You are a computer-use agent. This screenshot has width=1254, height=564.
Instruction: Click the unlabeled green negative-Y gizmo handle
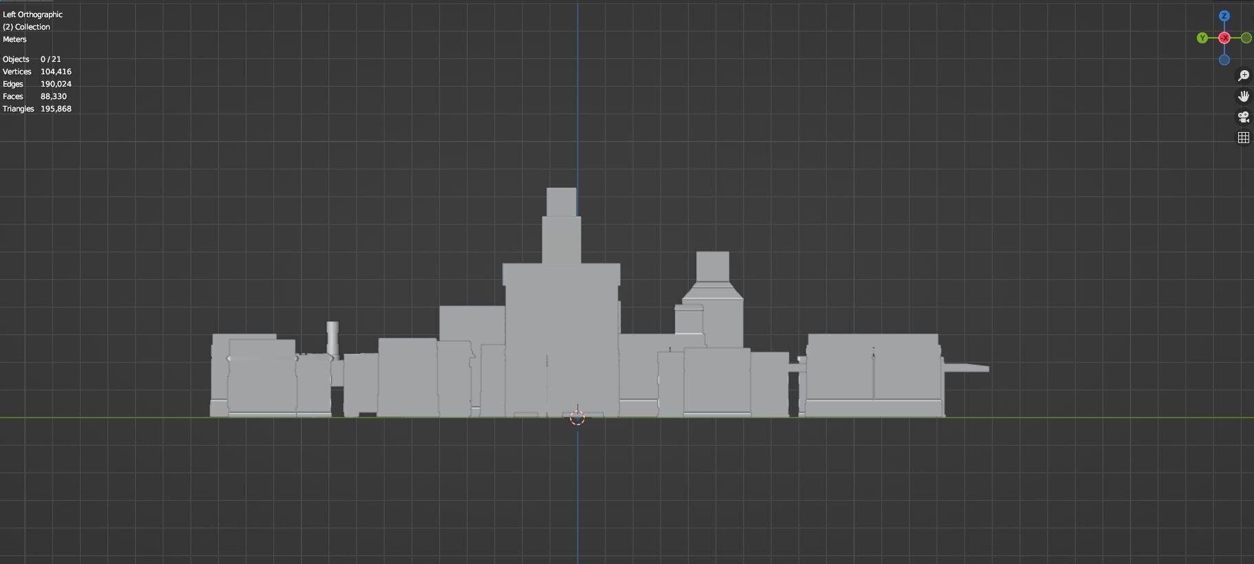(1246, 38)
